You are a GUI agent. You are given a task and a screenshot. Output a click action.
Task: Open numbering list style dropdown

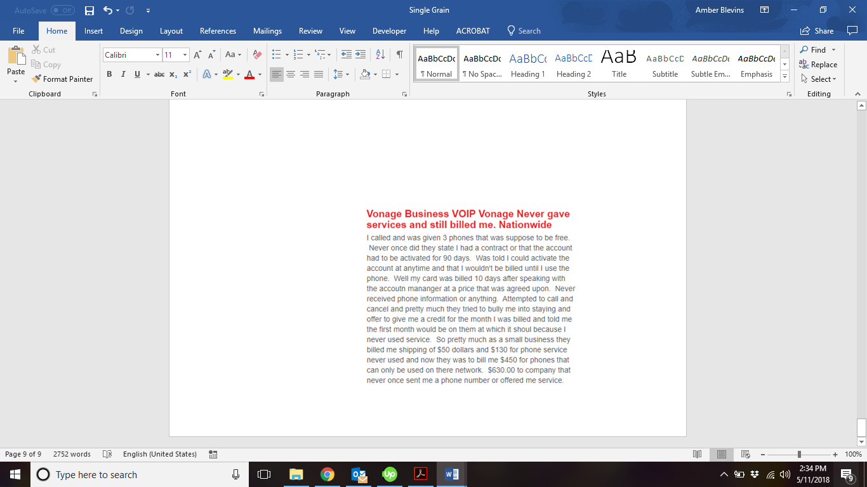pyautogui.click(x=308, y=55)
